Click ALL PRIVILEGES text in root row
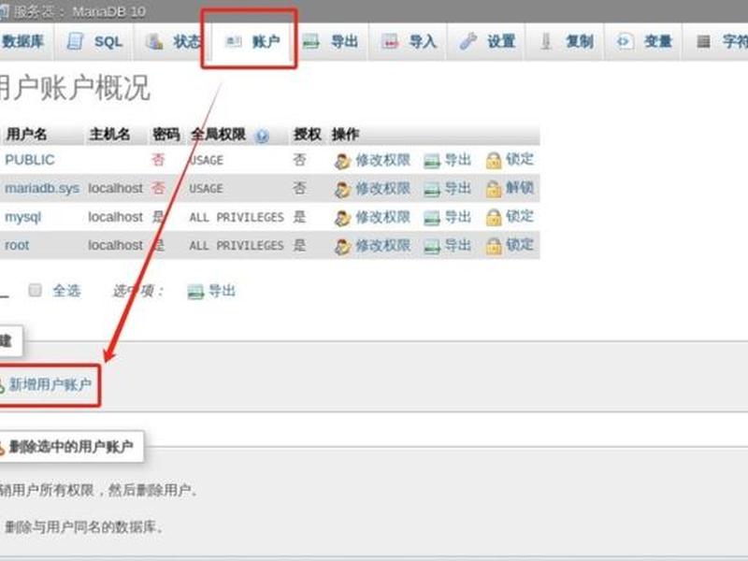This screenshot has width=748, height=561. coord(237,246)
